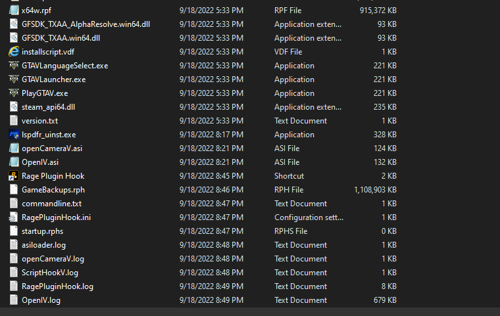The image size is (500, 316).
Task: Click the OpenIV.log file name
Action: [41, 300]
